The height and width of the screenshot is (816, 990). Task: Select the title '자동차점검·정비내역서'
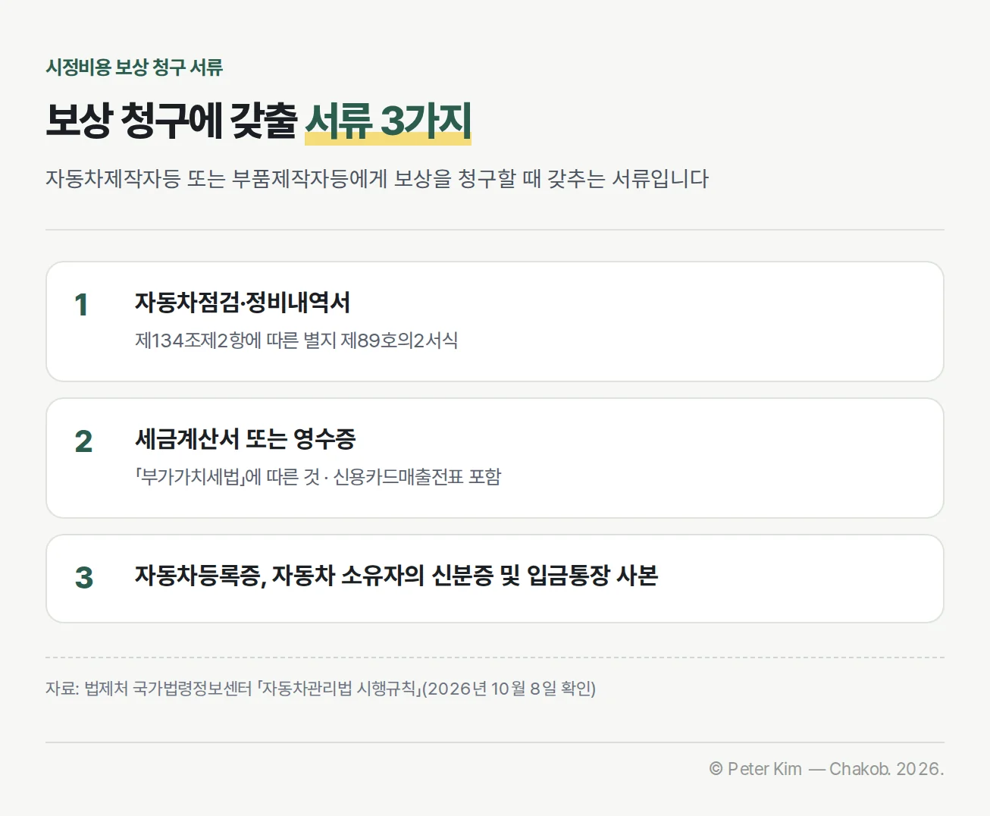tap(243, 303)
